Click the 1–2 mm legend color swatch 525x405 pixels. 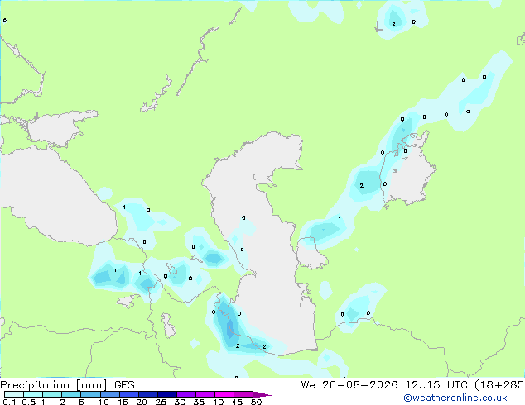click(52, 394)
